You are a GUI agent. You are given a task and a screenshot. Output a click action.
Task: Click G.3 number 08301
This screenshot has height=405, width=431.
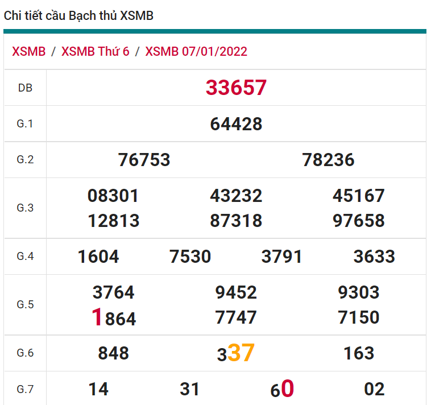[113, 196]
